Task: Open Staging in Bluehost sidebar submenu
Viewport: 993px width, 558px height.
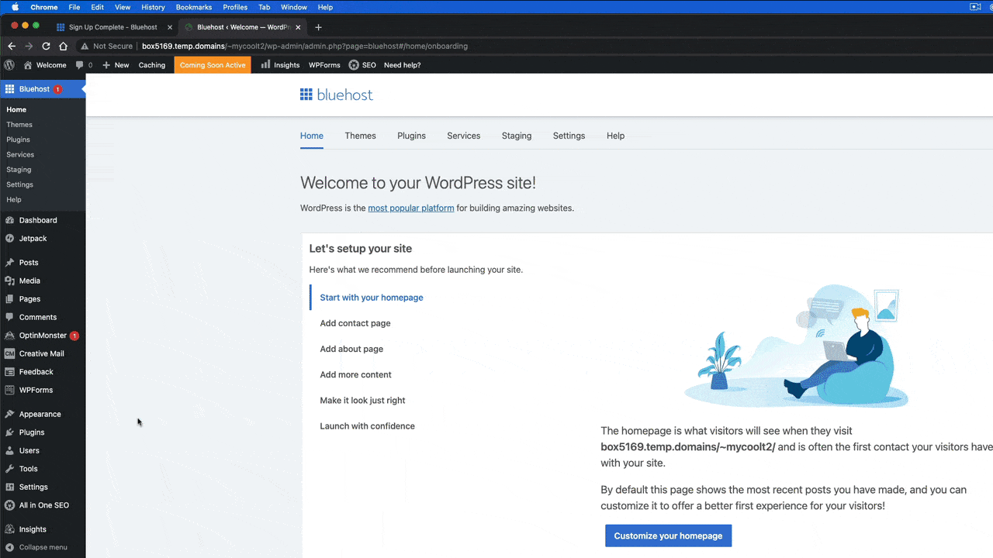Action: click(x=19, y=170)
